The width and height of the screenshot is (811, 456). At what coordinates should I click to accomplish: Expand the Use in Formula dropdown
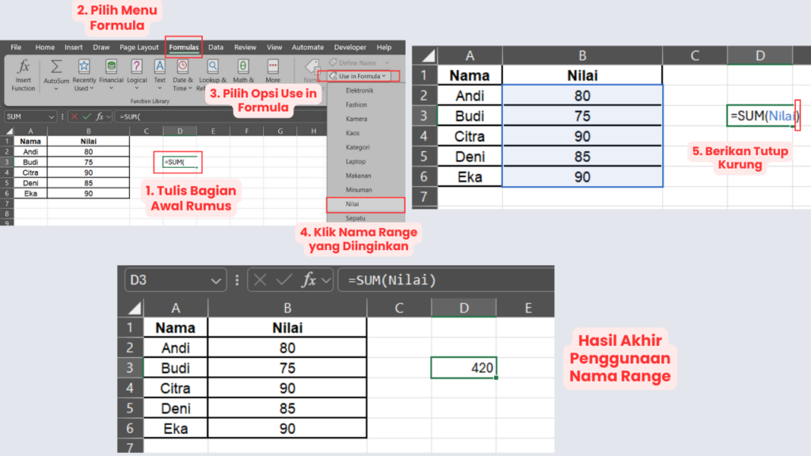[362, 76]
